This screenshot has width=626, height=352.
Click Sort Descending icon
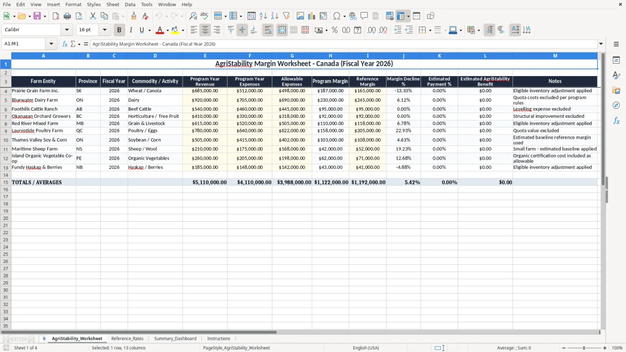[x=274, y=16]
